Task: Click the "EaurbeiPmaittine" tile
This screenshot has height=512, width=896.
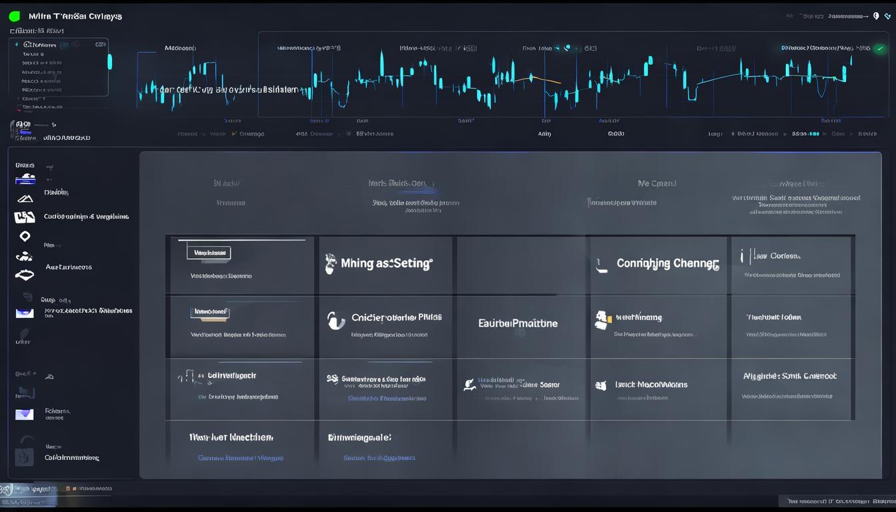Action: tap(517, 323)
